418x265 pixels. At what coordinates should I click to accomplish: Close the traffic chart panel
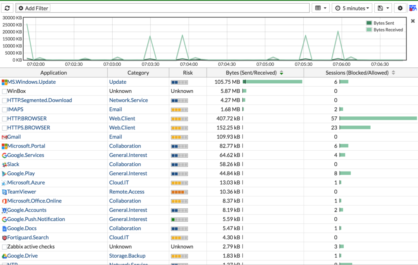coord(413,21)
